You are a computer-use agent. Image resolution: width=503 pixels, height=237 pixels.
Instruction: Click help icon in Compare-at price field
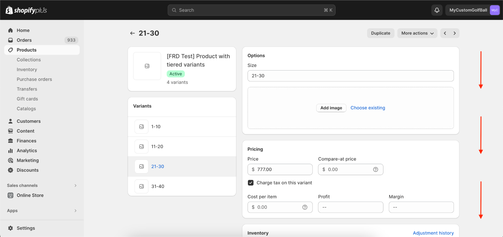pos(375,170)
